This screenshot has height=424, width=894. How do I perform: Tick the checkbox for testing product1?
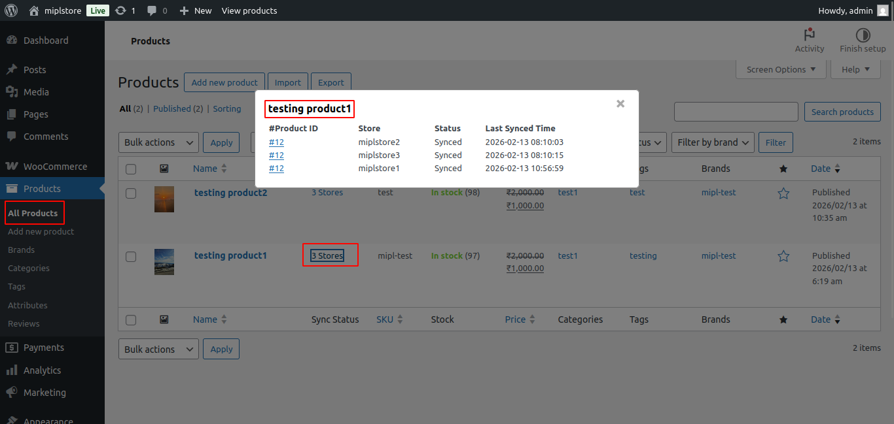tap(131, 257)
